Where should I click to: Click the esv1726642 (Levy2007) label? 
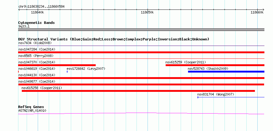86,69
